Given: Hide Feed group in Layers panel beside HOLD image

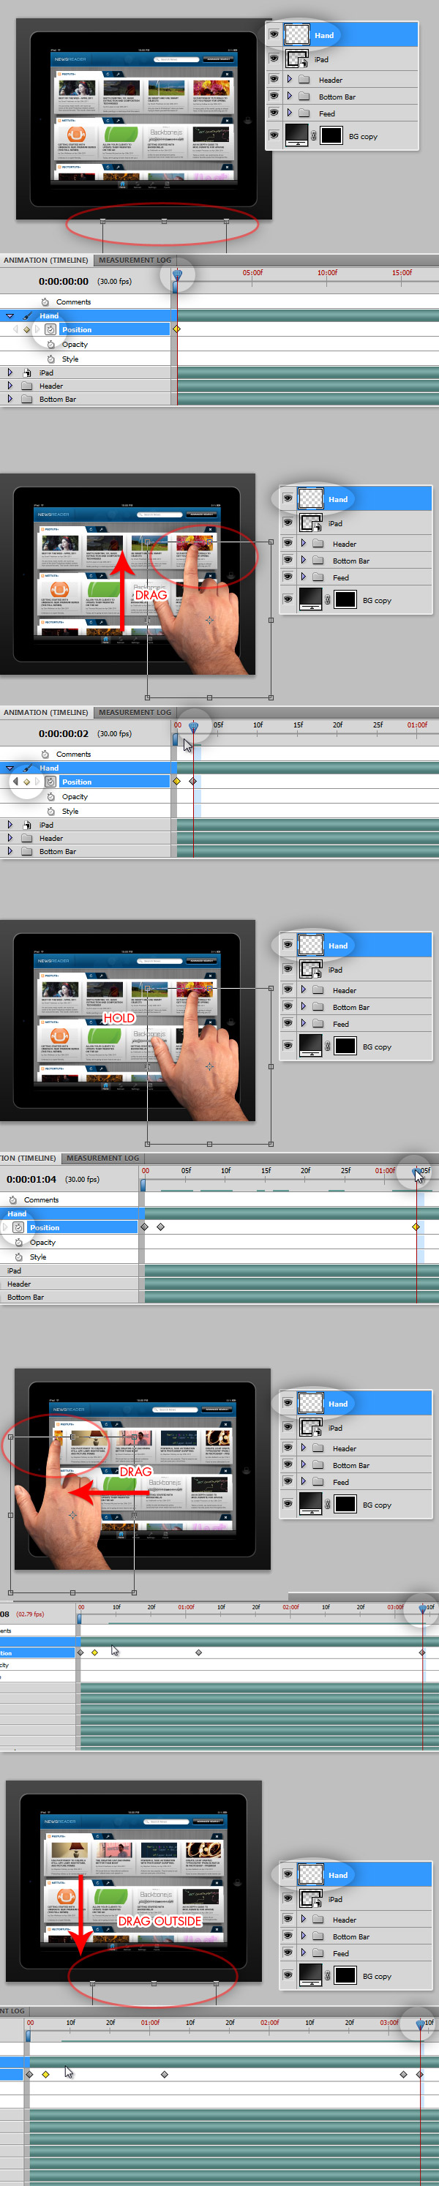Looking at the screenshot, I should point(287,1023).
